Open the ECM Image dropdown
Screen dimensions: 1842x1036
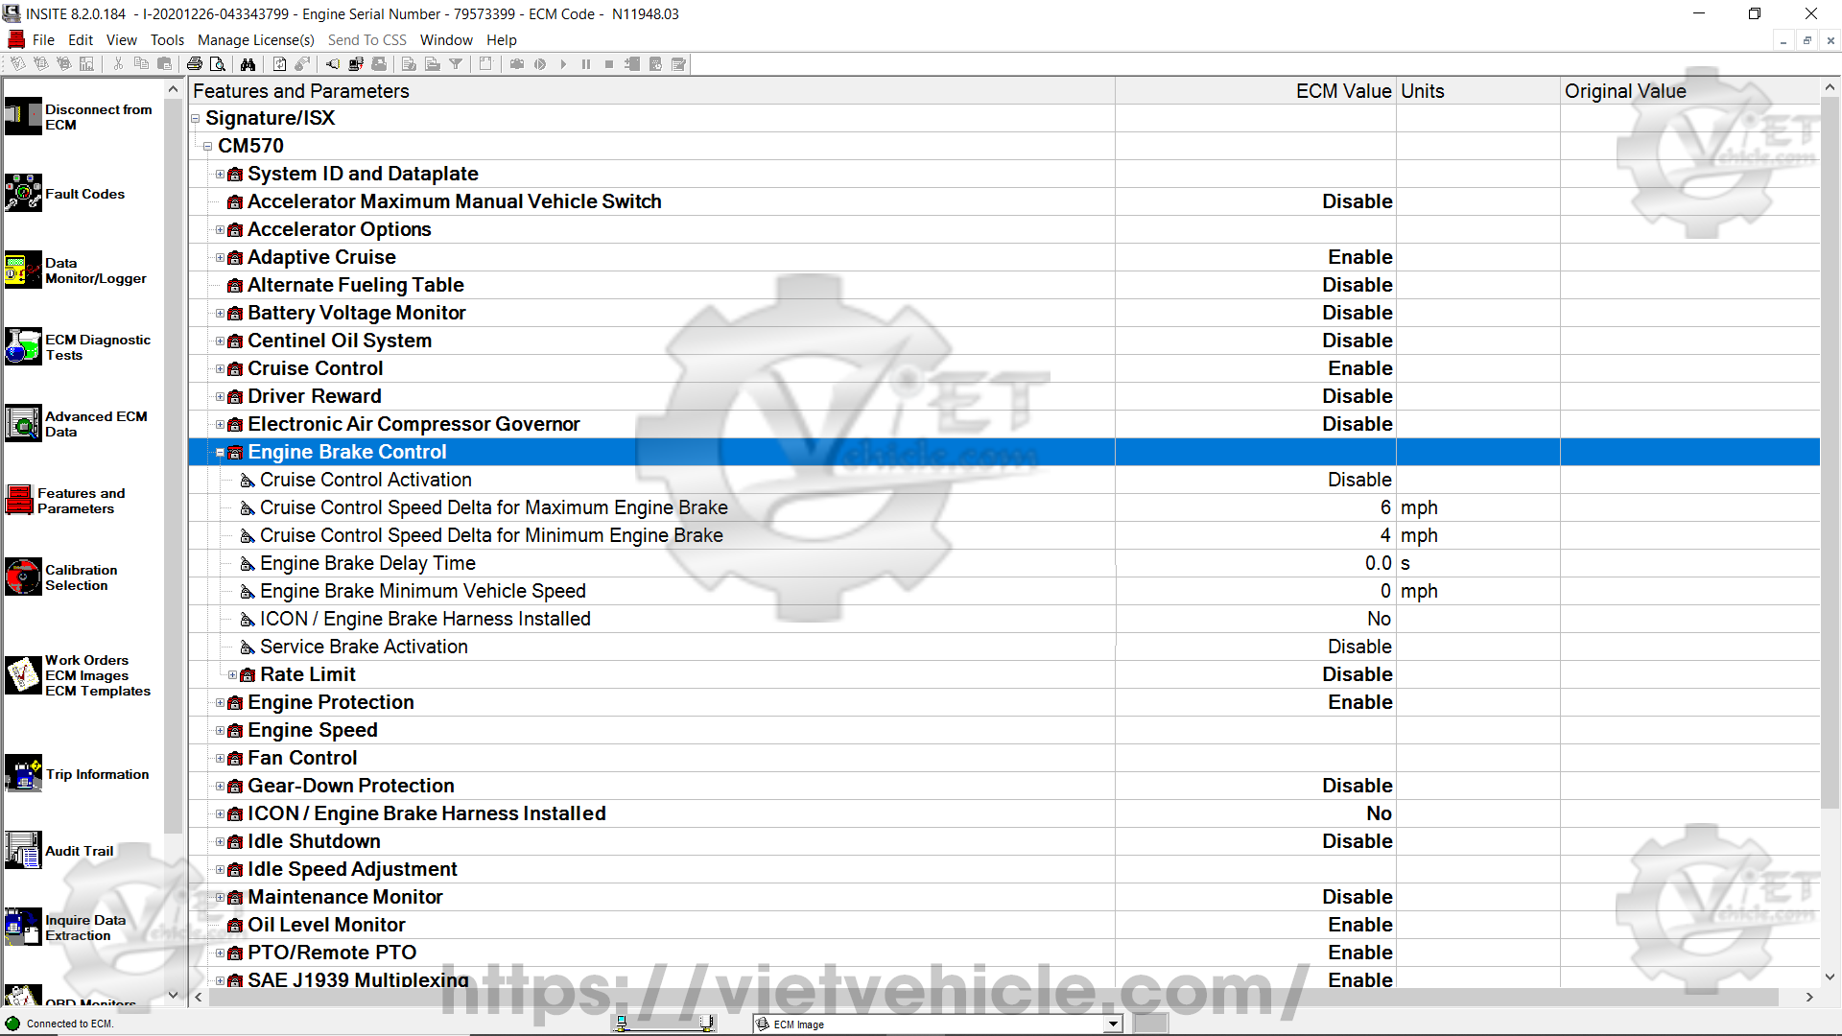coord(1113,1024)
